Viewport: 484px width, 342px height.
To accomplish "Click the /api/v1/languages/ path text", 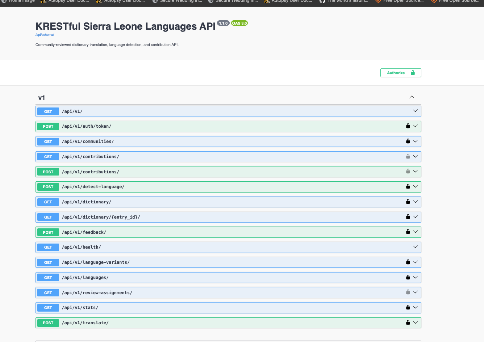I will pyautogui.click(x=85, y=278).
